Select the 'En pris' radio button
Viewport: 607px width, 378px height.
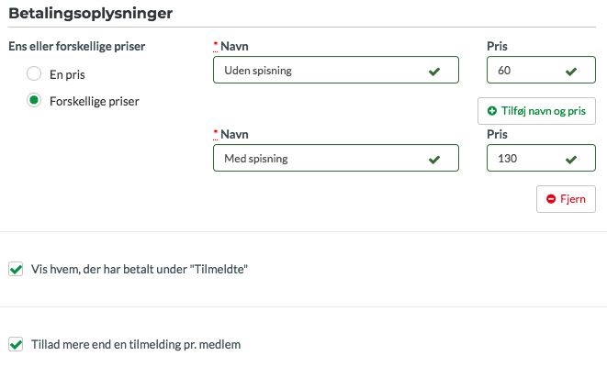(34, 73)
